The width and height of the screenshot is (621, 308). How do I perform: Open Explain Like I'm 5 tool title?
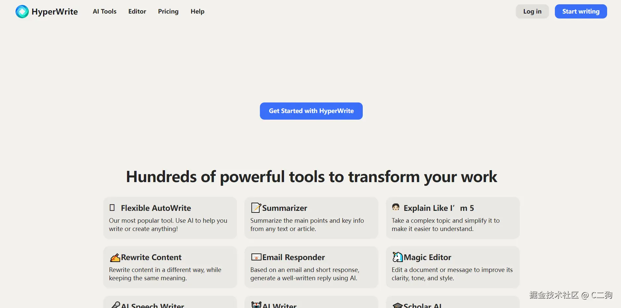[439, 208]
